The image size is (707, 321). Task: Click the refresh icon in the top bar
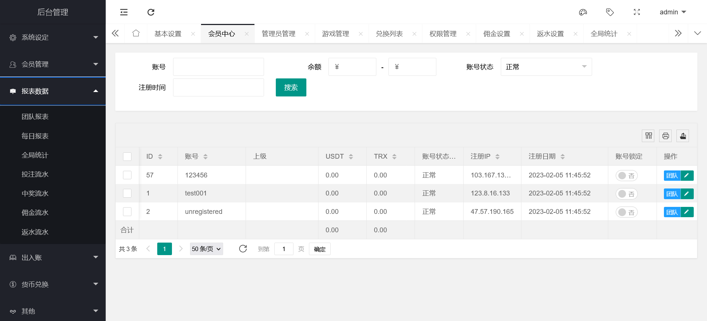point(151,12)
